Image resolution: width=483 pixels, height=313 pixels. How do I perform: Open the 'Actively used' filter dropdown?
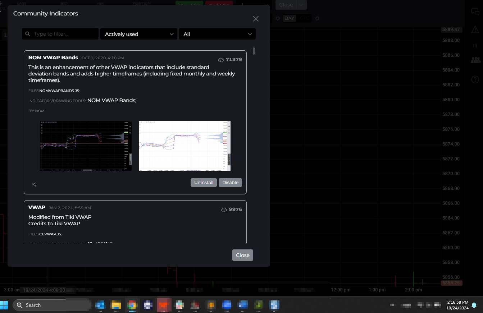(139, 34)
